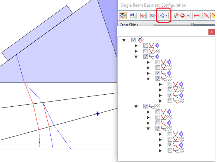This screenshot has width=217, height=163.
Task: Click the eye beam visibility toolbar icon
Action: tap(123, 15)
